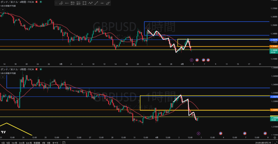Open the go-to-date calendar icon
The width and height of the screenshot is (278, 144).
(x=63, y=142)
